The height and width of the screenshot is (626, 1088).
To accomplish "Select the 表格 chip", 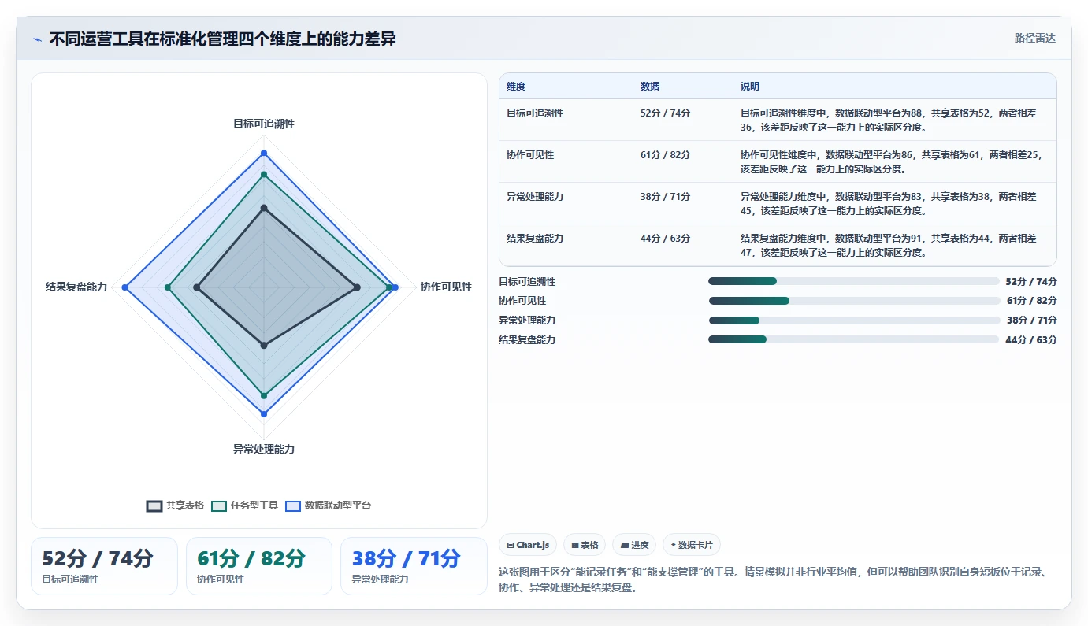I will (x=585, y=545).
